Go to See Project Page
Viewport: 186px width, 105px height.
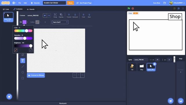[84, 3]
